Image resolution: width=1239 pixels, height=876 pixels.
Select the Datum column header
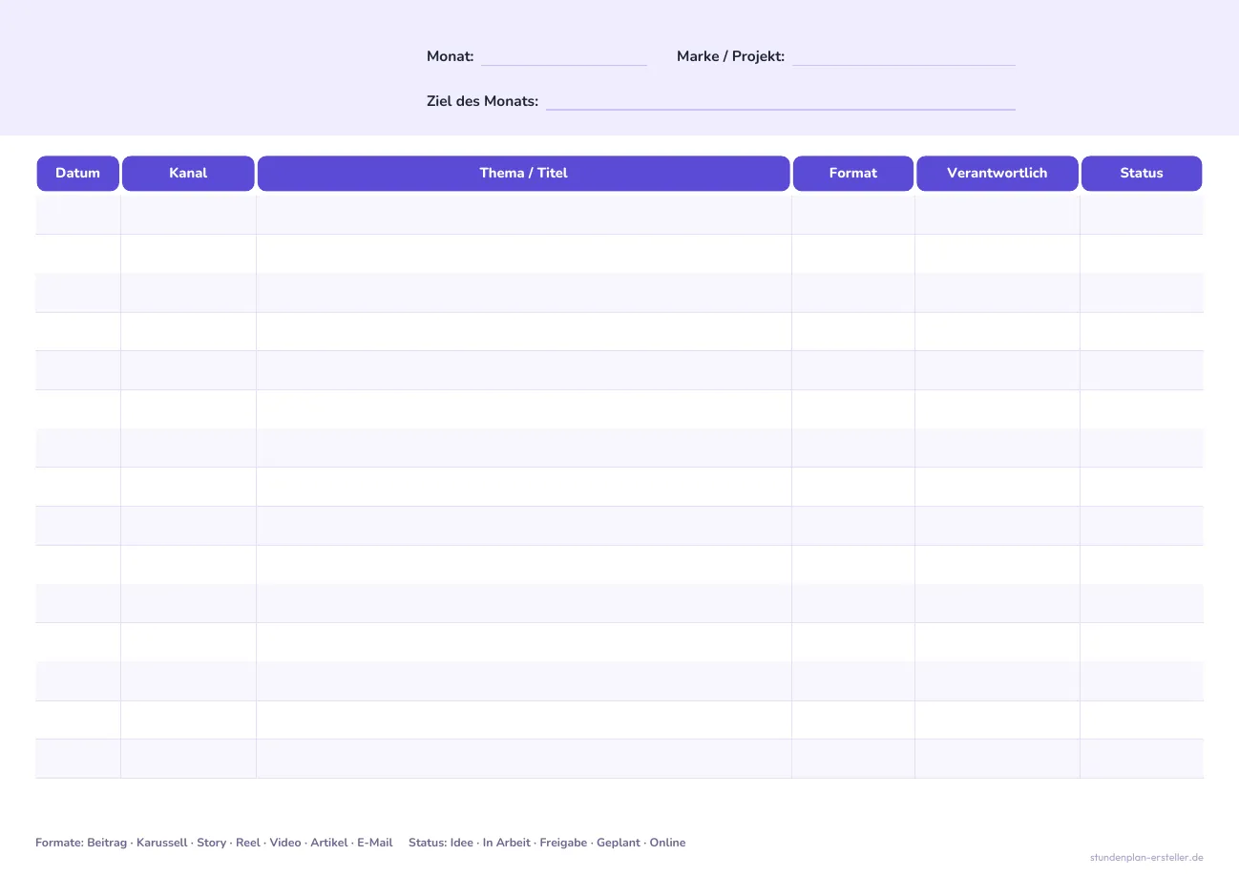coord(78,174)
